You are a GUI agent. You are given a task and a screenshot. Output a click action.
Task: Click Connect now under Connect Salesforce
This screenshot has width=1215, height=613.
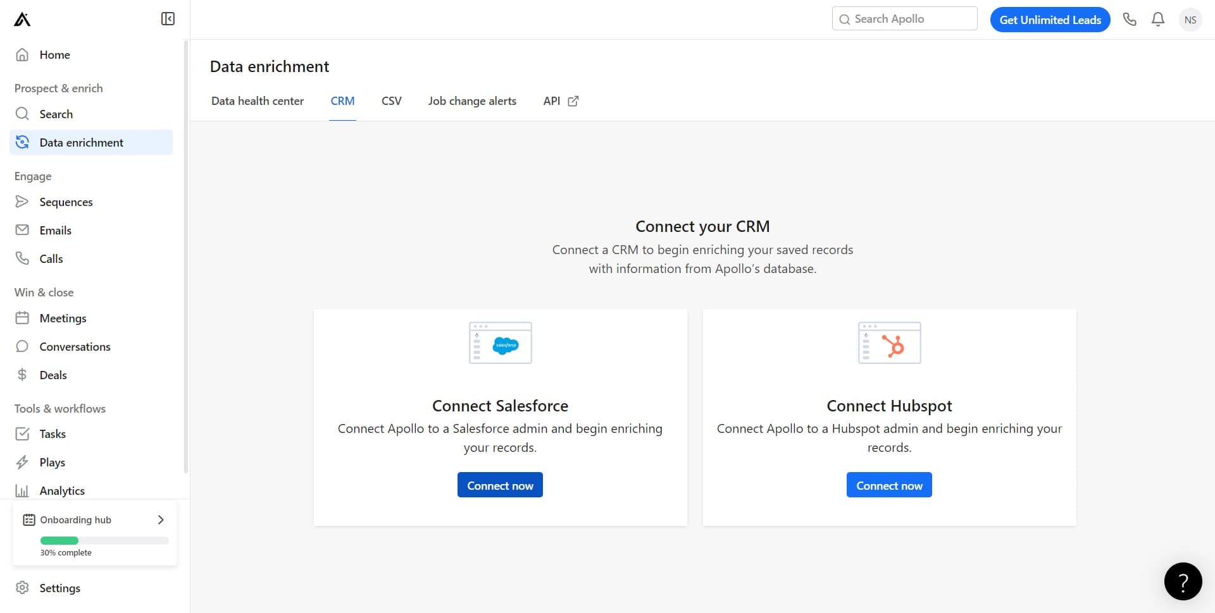tap(500, 485)
